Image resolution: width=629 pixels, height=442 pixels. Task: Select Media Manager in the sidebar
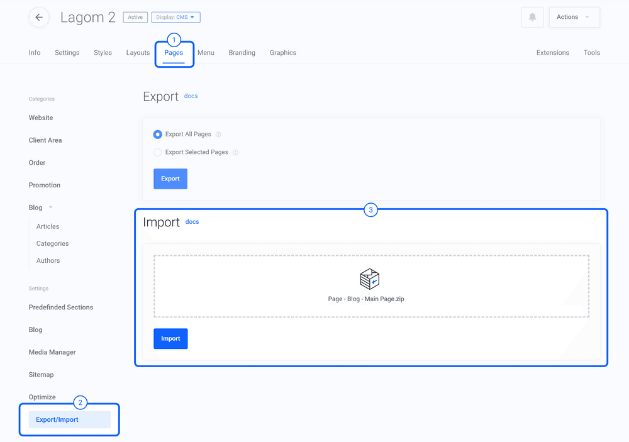52,352
